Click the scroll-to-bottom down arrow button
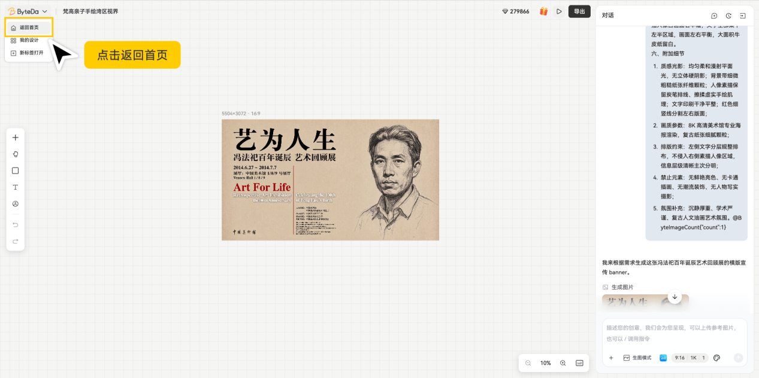Screen dimensions: 759x378 tap(675, 297)
